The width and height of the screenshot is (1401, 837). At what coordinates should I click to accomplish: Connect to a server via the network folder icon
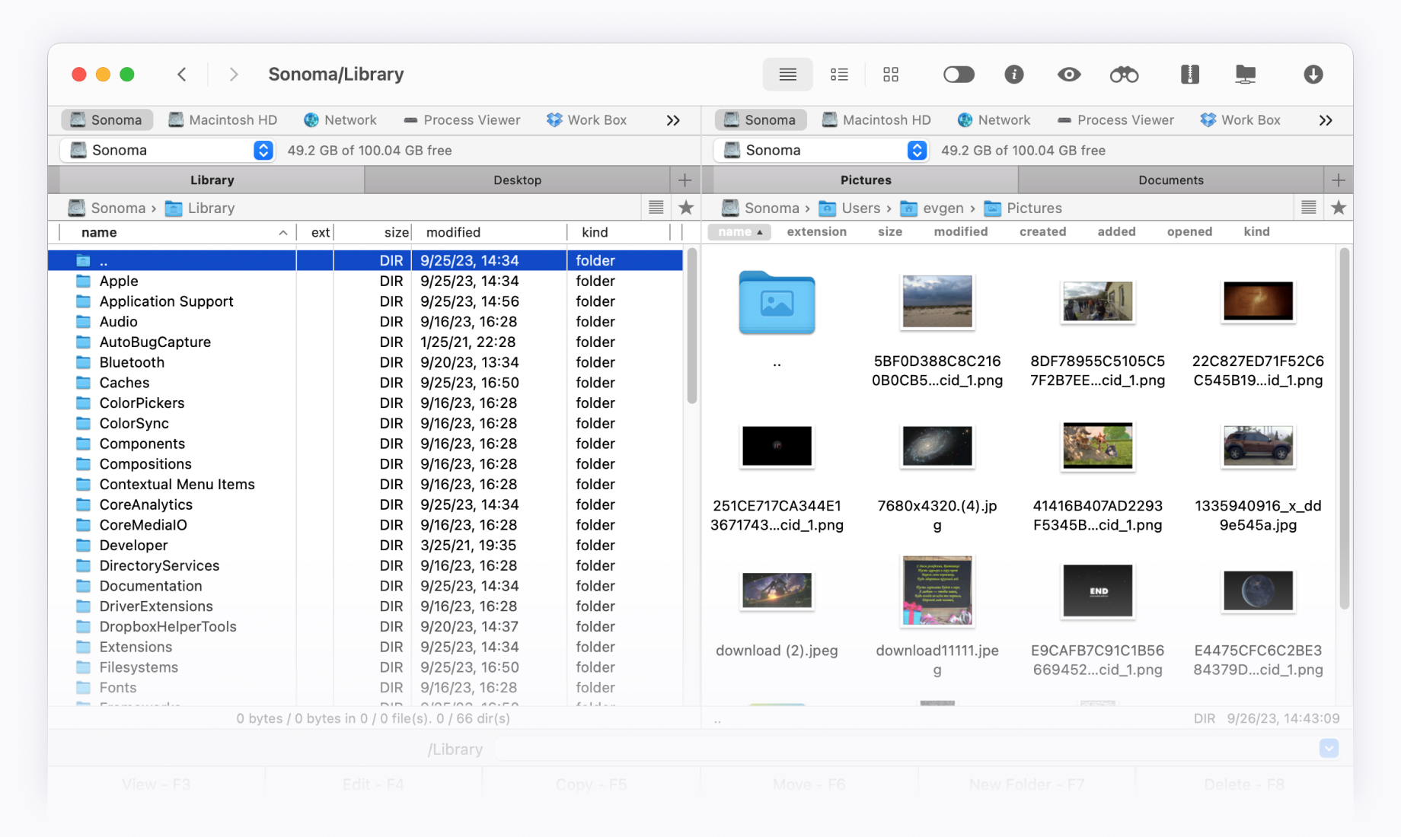pyautogui.click(x=1244, y=74)
